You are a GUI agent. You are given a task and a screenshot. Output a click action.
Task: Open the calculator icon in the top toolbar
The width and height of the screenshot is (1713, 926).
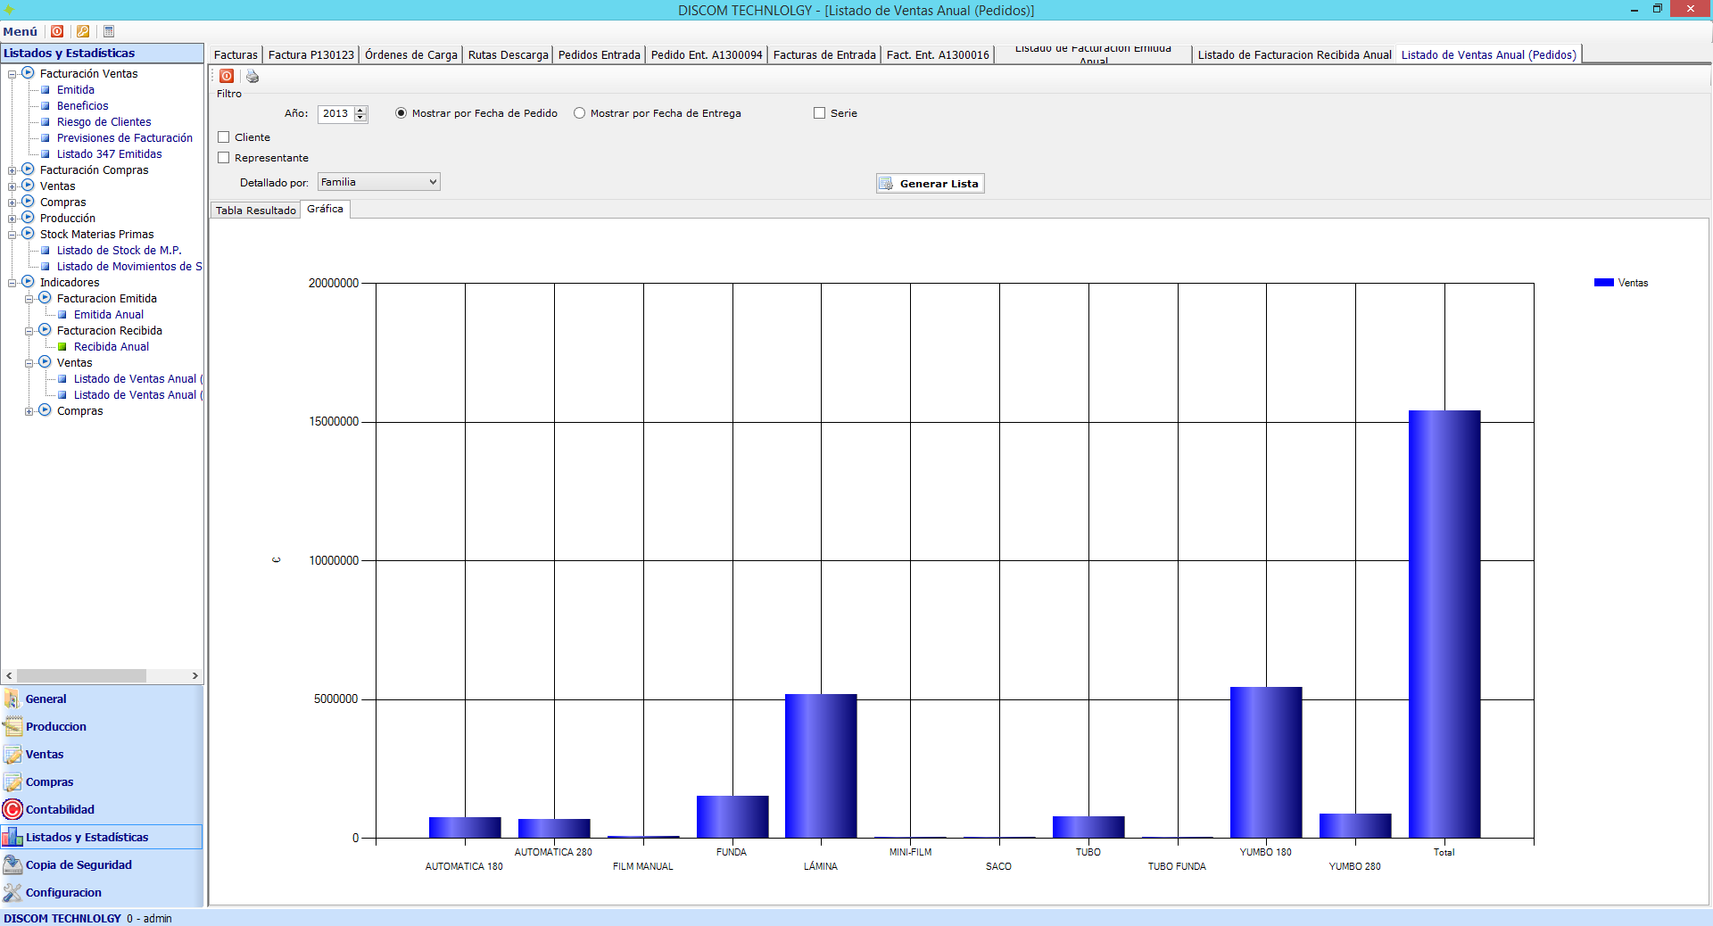coord(109,31)
